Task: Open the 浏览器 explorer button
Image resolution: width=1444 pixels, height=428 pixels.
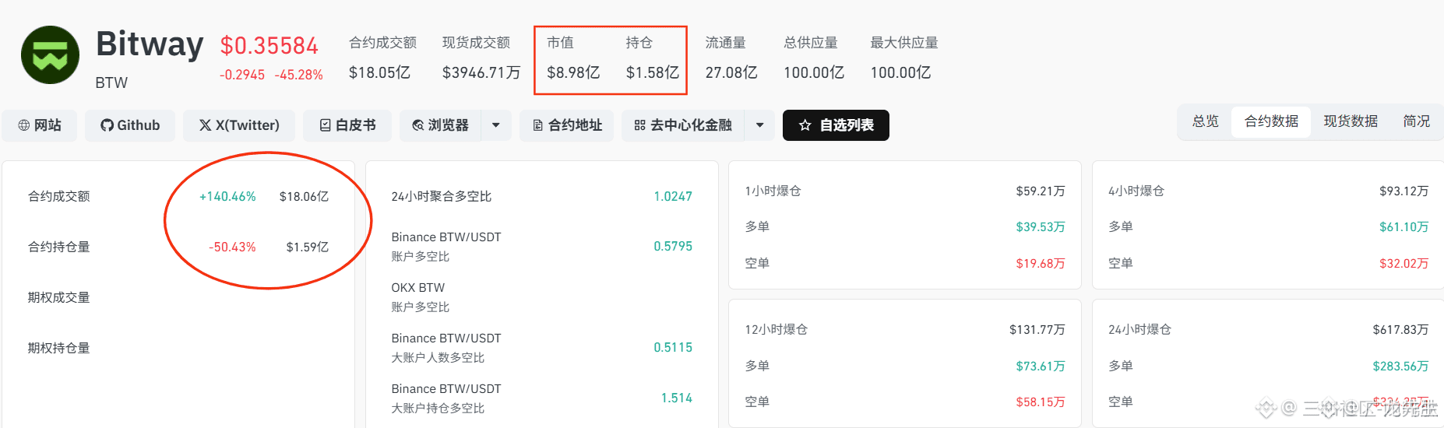Action: 440,125
